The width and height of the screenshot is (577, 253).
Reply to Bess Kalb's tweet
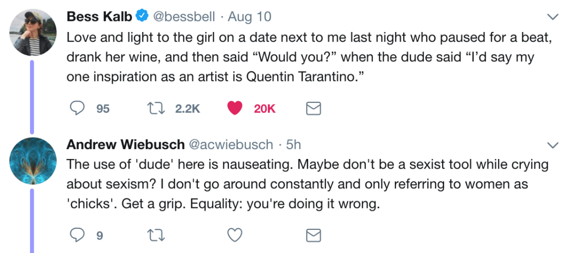pyautogui.click(x=78, y=108)
